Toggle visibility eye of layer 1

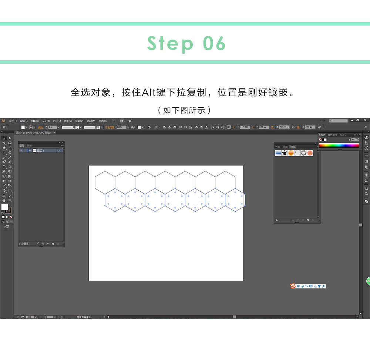(x=21, y=150)
